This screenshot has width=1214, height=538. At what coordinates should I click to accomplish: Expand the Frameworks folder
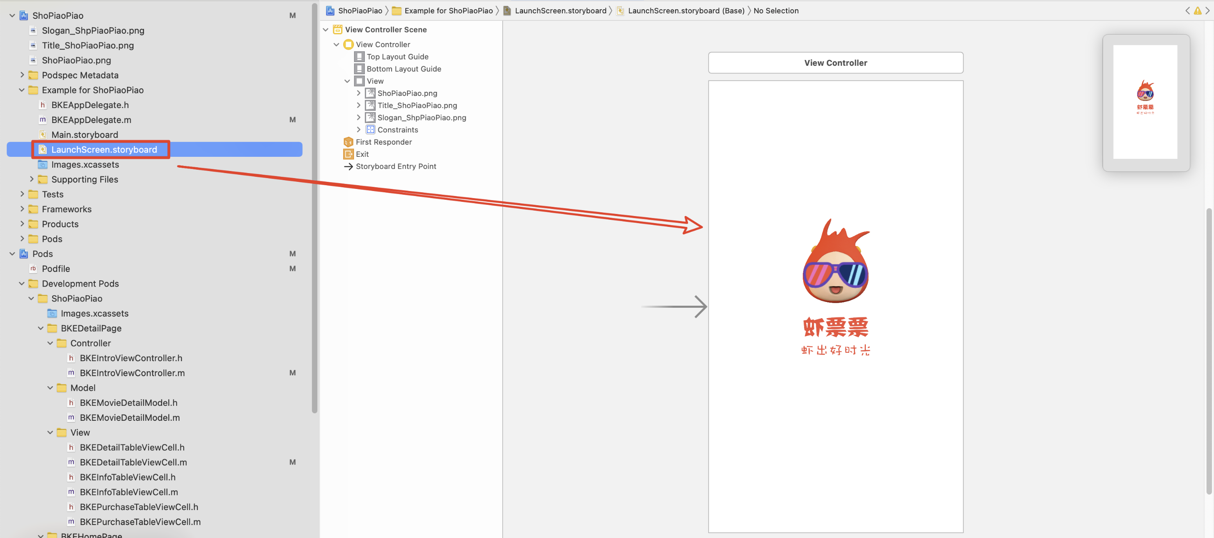click(22, 209)
